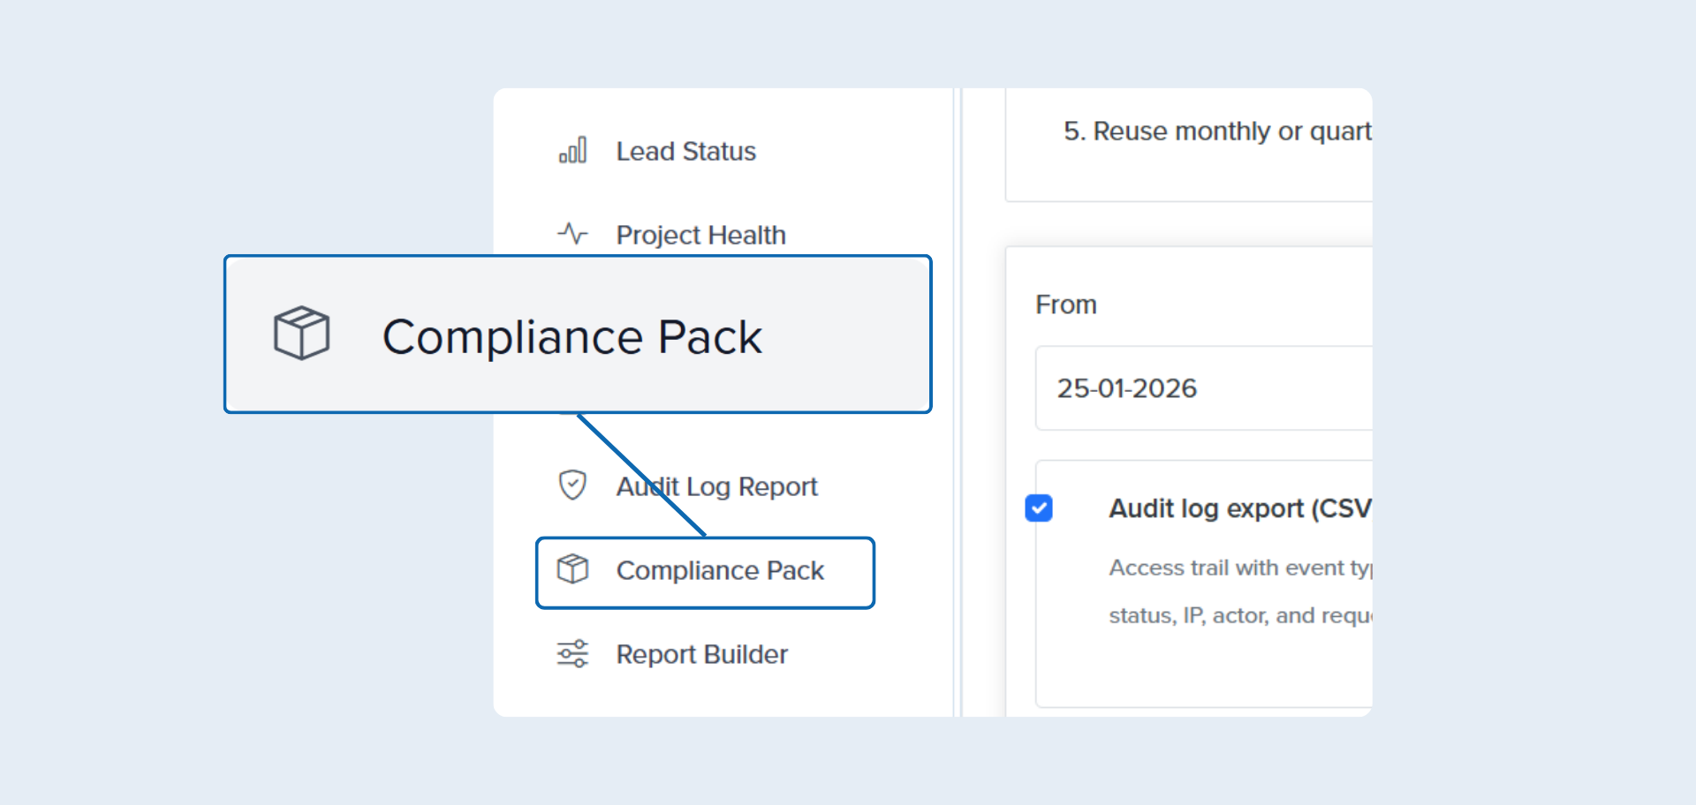Image resolution: width=1696 pixels, height=805 pixels.
Task: Open the Report Builder section
Action: pyautogui.click(x=701, y=654)
